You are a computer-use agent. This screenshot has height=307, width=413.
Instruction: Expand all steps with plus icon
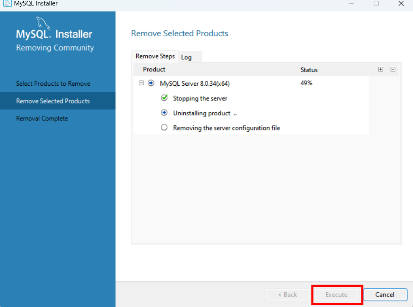tap(380, 69)
